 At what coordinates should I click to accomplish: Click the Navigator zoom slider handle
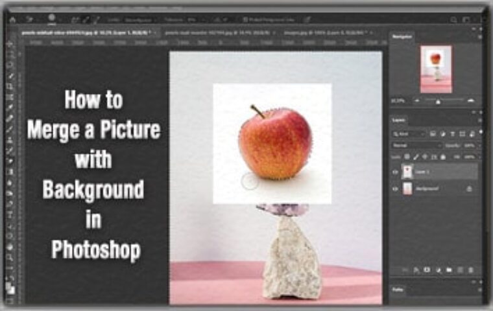point(438,102)
